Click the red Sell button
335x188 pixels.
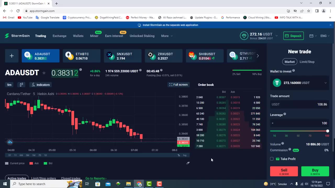pyautogui.click(x=284, y=171)
